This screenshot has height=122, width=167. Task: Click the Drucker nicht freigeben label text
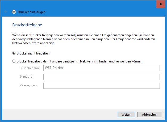click(33, 53)
